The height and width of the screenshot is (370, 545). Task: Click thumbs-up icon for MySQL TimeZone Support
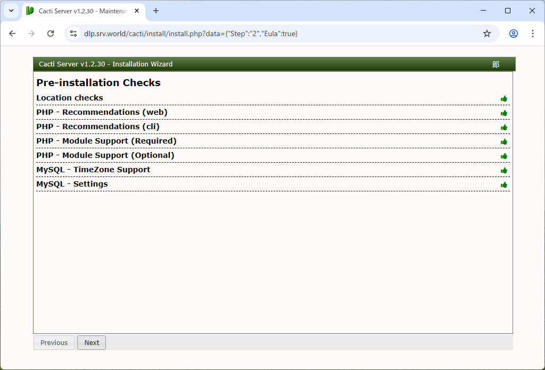[503, 171]
